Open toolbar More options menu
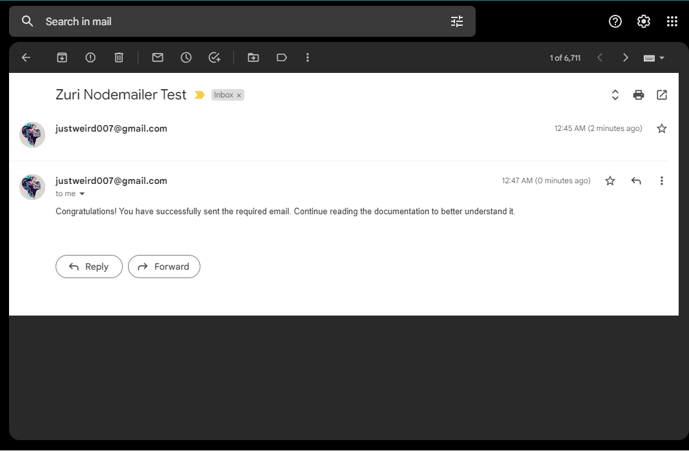 point(308,57)
